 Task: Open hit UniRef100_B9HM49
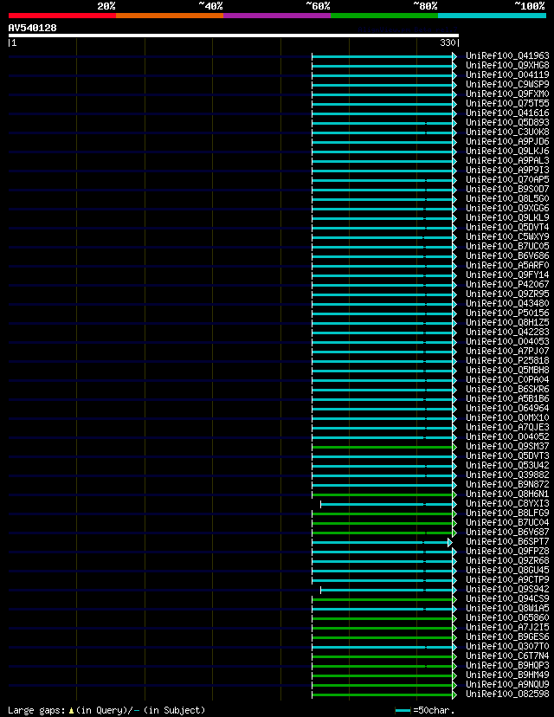(x=507, y=675)
